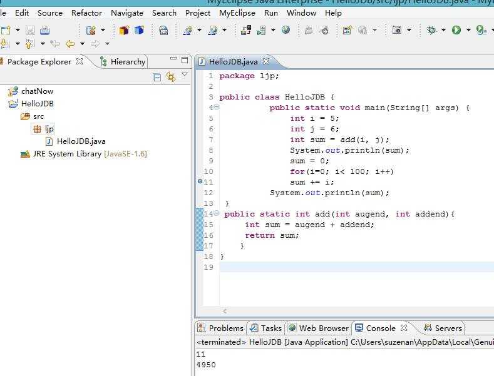Select the Package Explorer tab
The image size is (494, 376).
click(39, 62)
